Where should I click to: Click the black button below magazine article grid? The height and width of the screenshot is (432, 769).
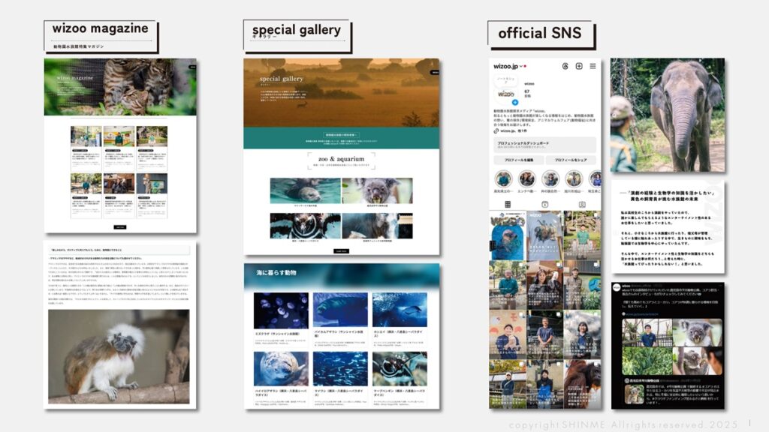coord(120,225)
